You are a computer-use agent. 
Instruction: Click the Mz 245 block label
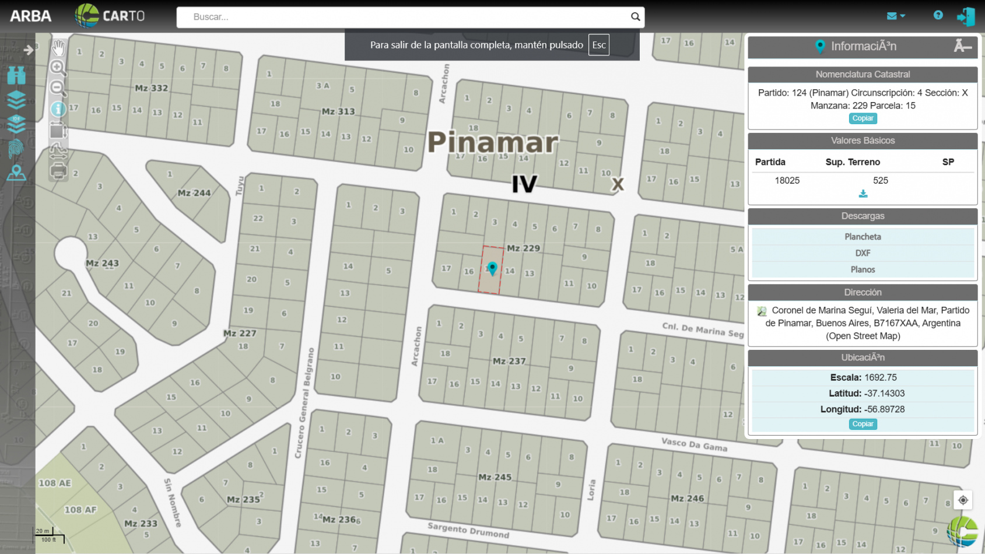[x=495, y=477]
